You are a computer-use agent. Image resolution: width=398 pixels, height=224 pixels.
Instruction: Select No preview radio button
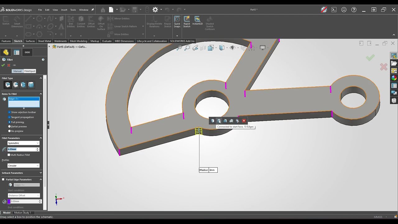[9, 131]
